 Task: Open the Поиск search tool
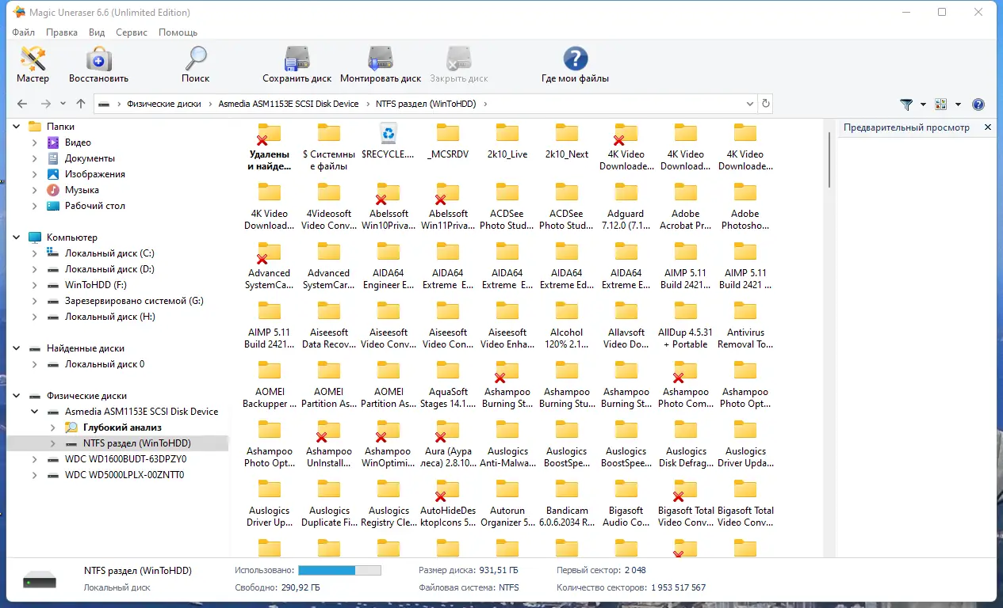coord(195,65)
